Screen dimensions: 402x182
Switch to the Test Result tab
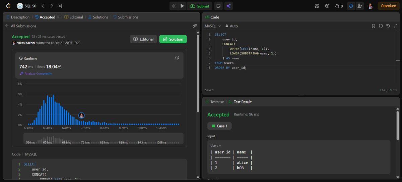pyautogui.click(x=240, y=102)
